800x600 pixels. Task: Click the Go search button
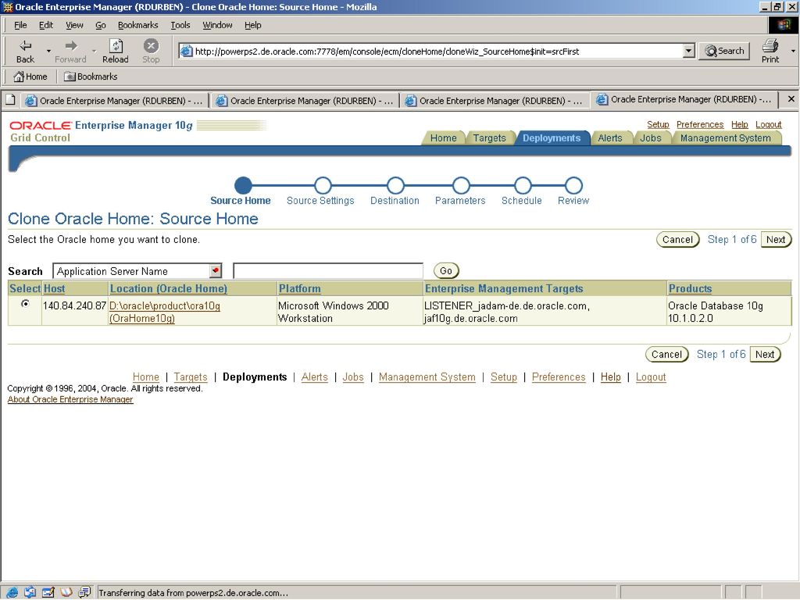click(446, 271)
